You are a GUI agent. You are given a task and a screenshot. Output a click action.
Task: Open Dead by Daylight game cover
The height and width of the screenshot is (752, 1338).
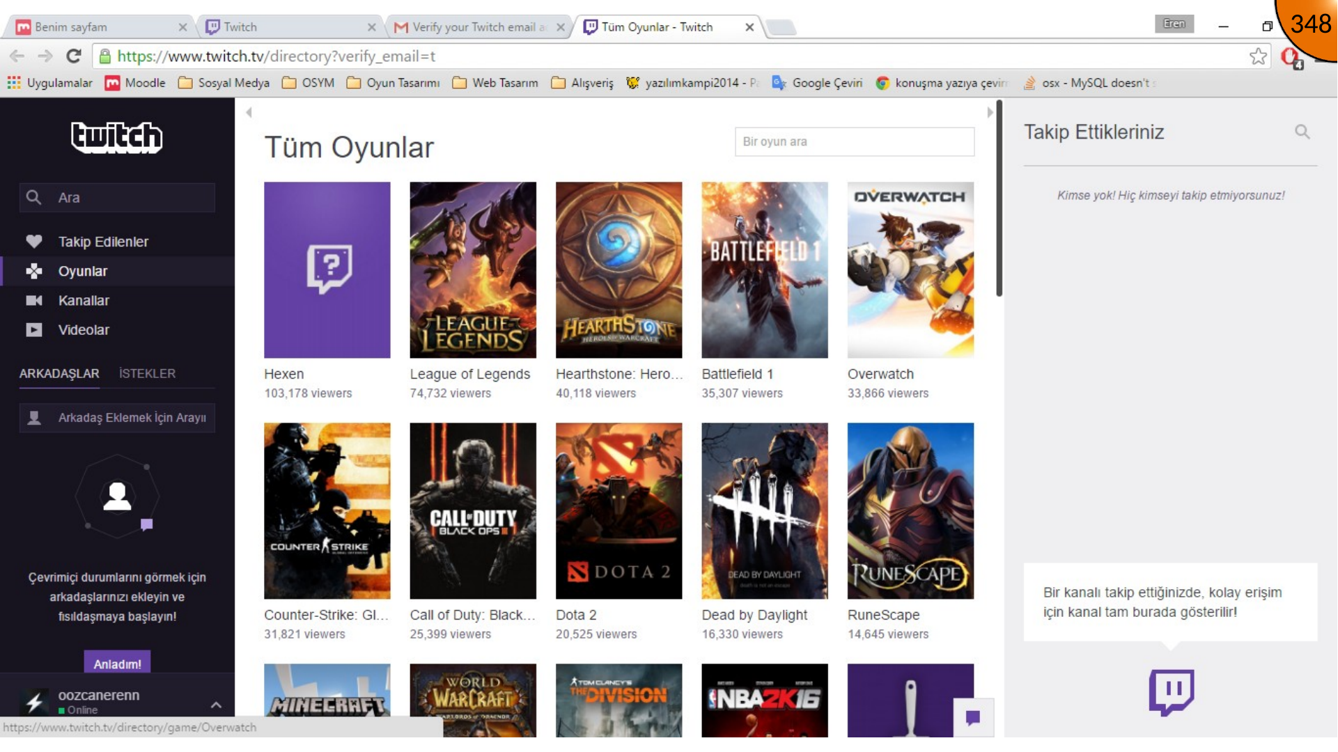point(765,511)
